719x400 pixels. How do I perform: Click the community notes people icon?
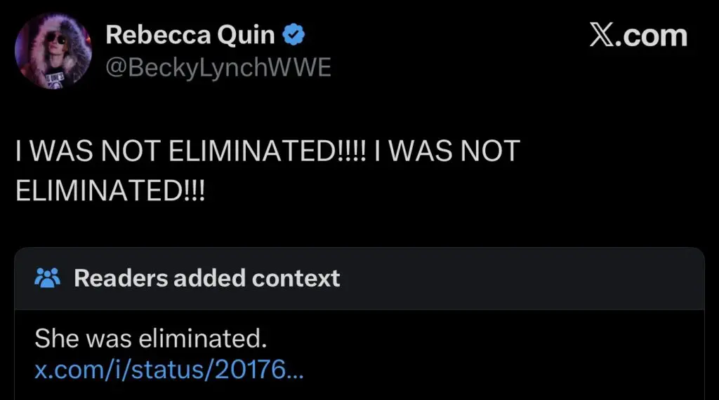click(48, 278)
